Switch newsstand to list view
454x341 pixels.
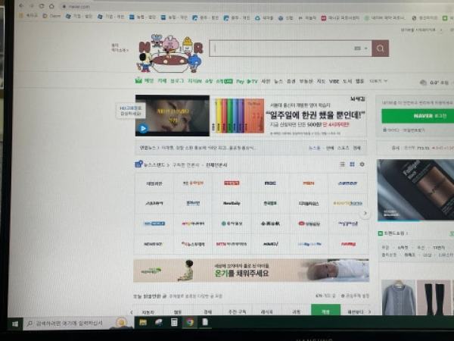pyautogui.click(x=342, y=164)
